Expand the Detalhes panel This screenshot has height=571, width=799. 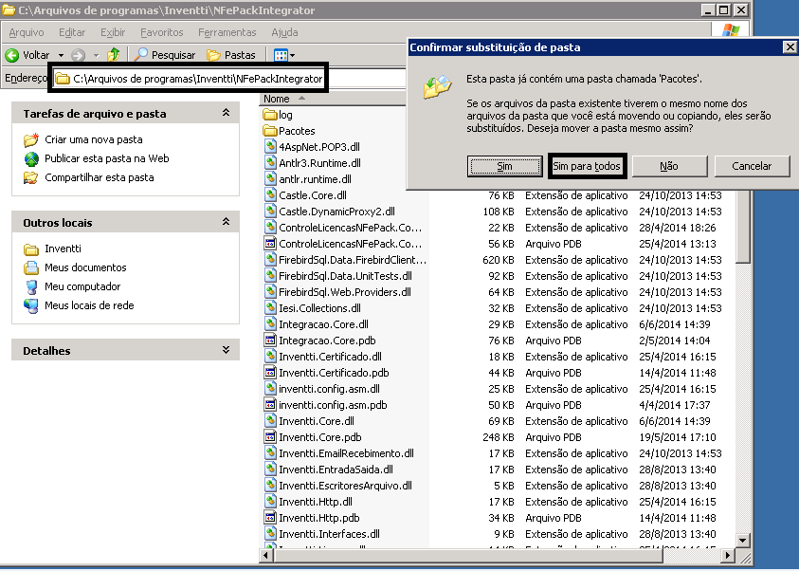click(x=226, y=350)
